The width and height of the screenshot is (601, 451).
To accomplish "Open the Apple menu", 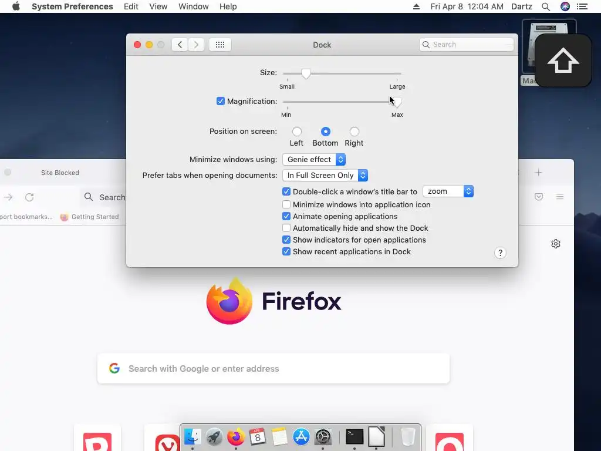I will (x=16, y=6).
